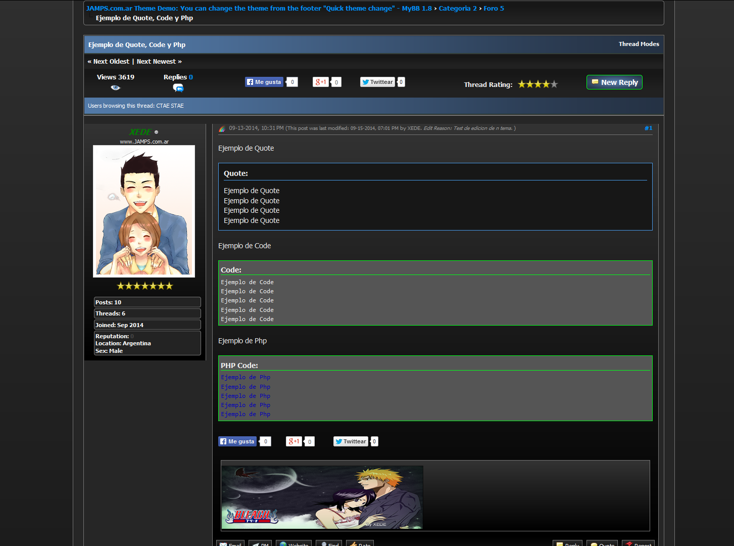Open the Foro 5 breadcrumb link
Image resolution: width=734 pixels, height=546 pixels.
point(494,8)
